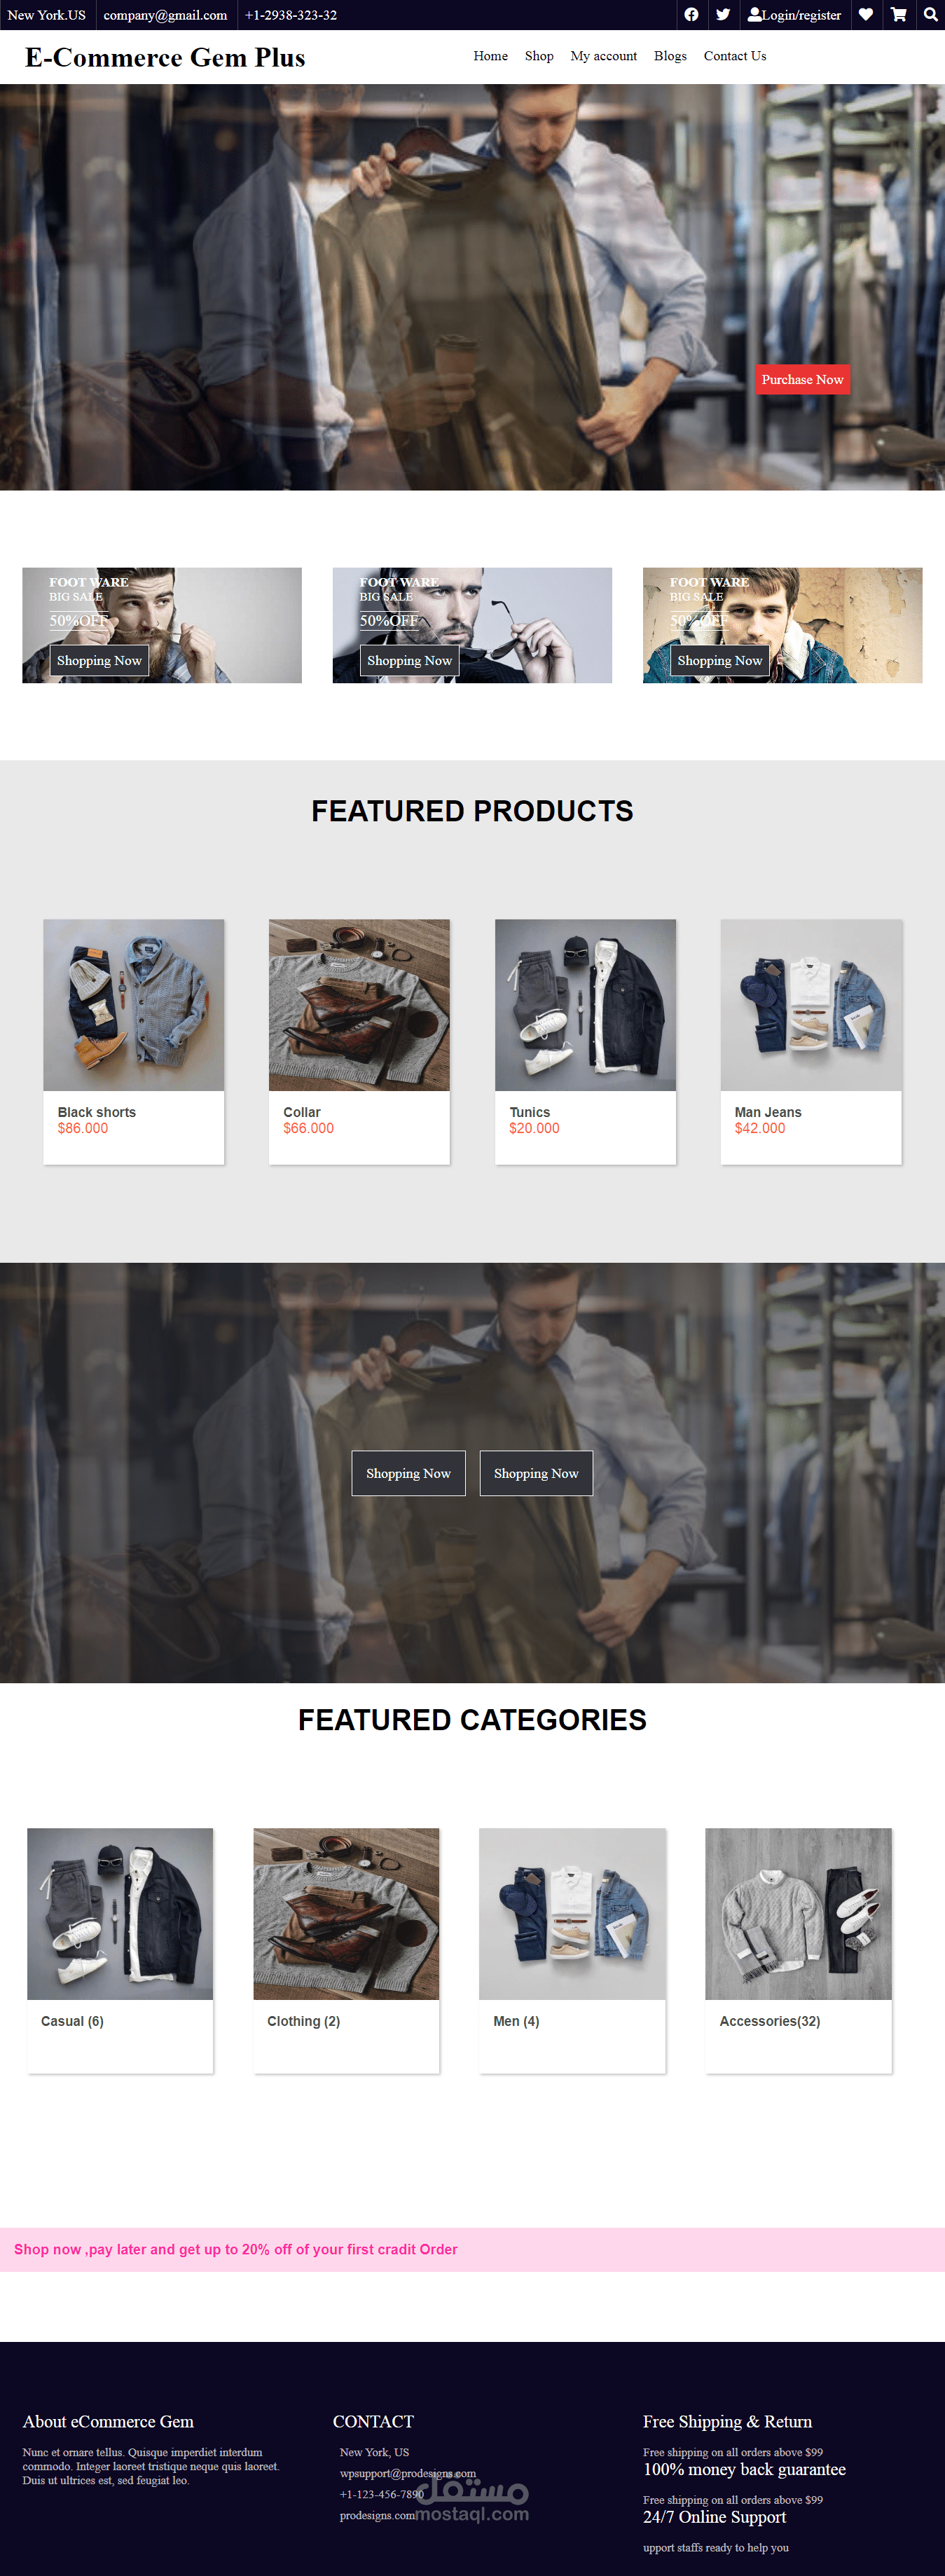The width and height of the screenshot is (945, 2576).
Task: Open the Black shorts product image
Action: pos(134,1005)
